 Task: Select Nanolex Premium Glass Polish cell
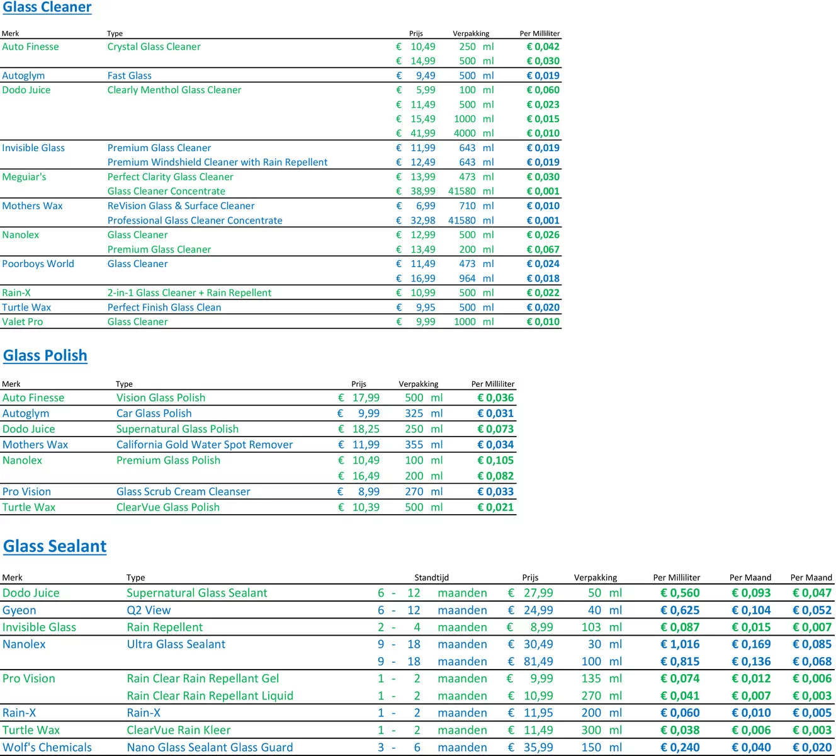coord(169,461)
